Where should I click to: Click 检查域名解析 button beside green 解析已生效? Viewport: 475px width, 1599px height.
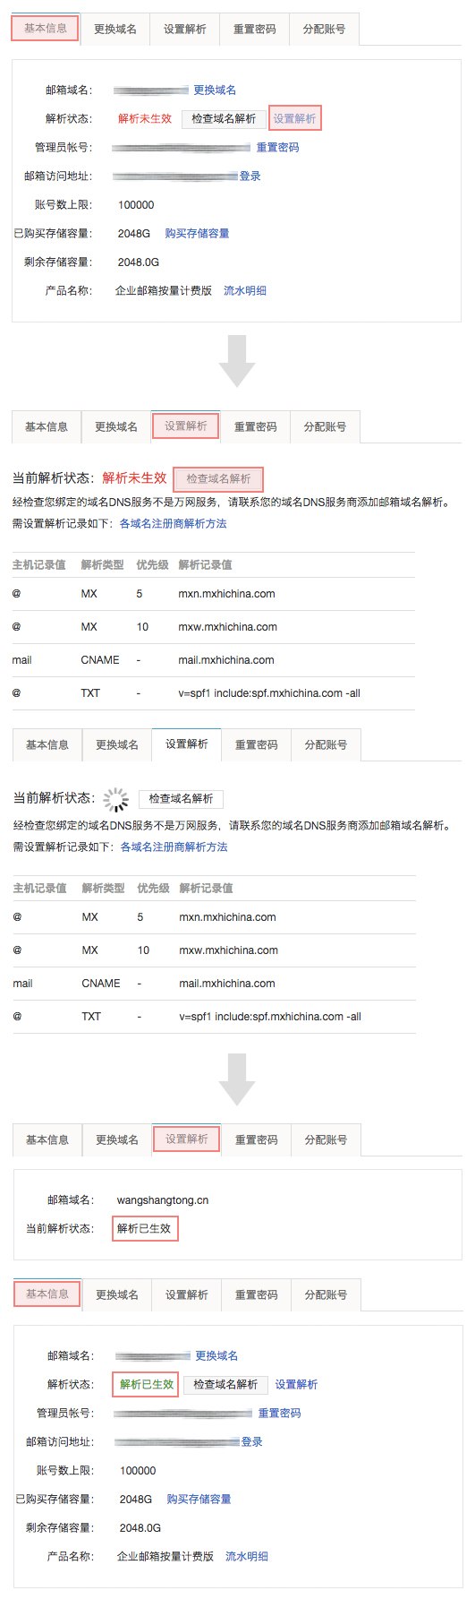pos(225,1385)
